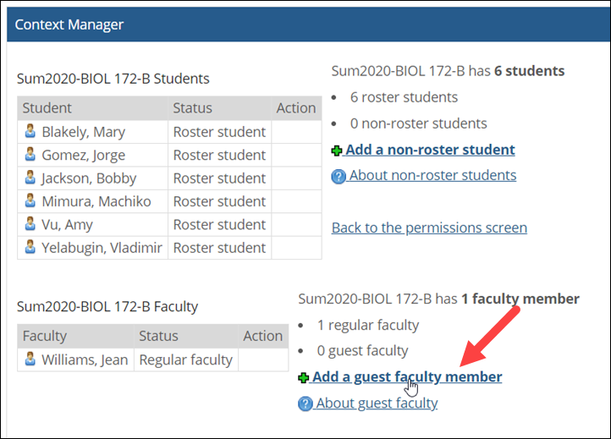Click Action header in Faculty table

(x=263, y=336)
